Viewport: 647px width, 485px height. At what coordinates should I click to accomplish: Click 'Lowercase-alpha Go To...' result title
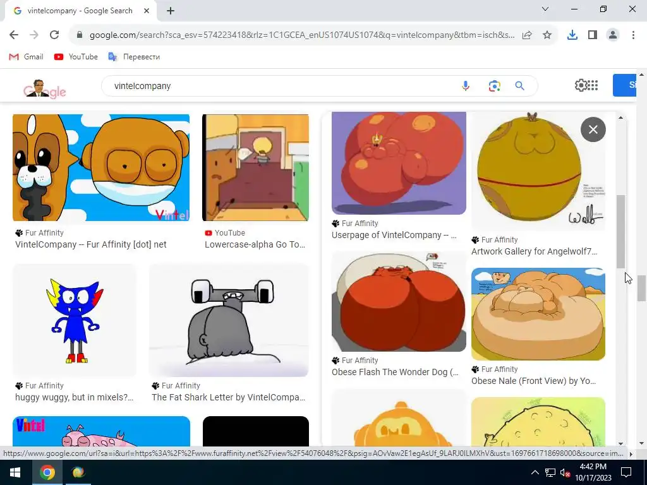pos(255,244)
